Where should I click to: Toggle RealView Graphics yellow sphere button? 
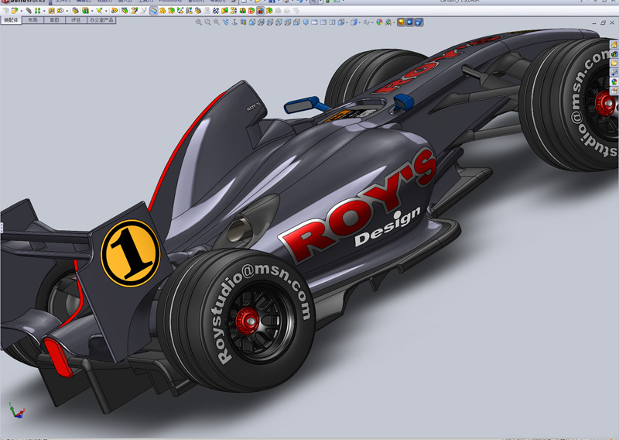tap(402, 22)
